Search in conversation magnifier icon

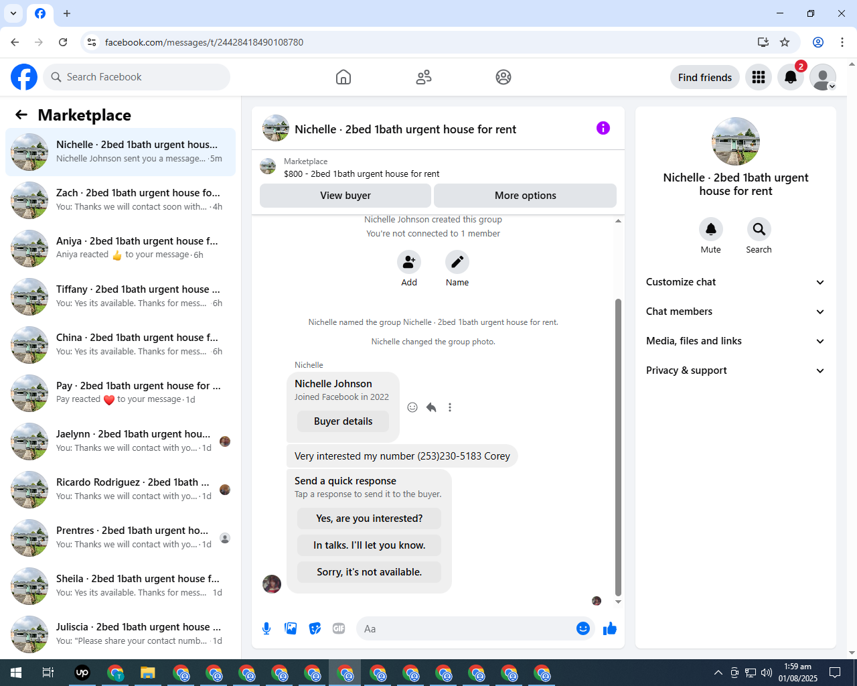click(759, 229)
